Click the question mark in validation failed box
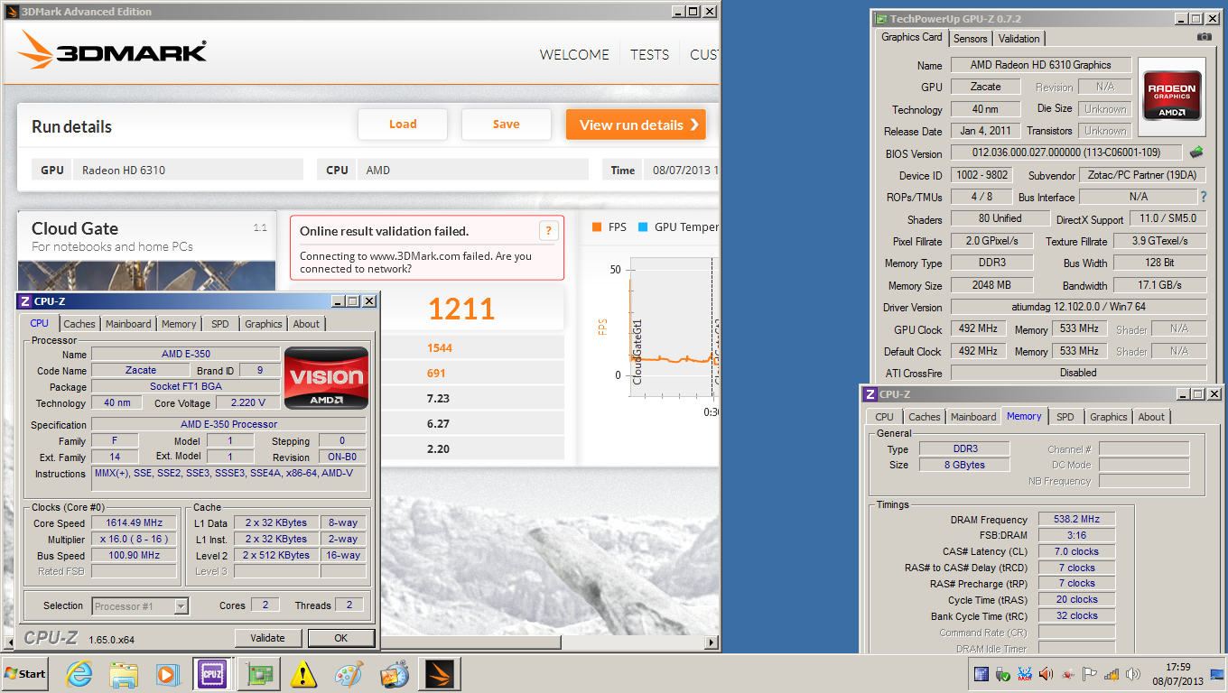This screenshot has height=693, width=1228. (547, 231)
